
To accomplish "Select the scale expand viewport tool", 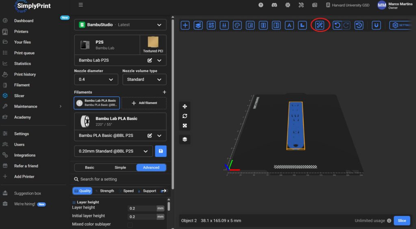I will [185, 125].
